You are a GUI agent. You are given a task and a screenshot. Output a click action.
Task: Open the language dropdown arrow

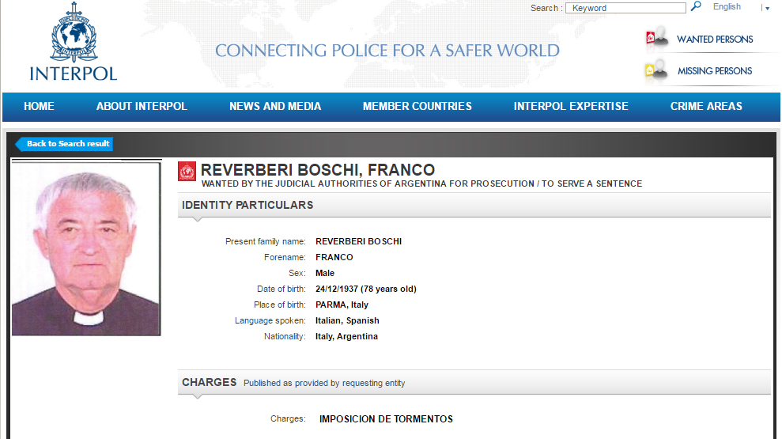tap(766, 8)
